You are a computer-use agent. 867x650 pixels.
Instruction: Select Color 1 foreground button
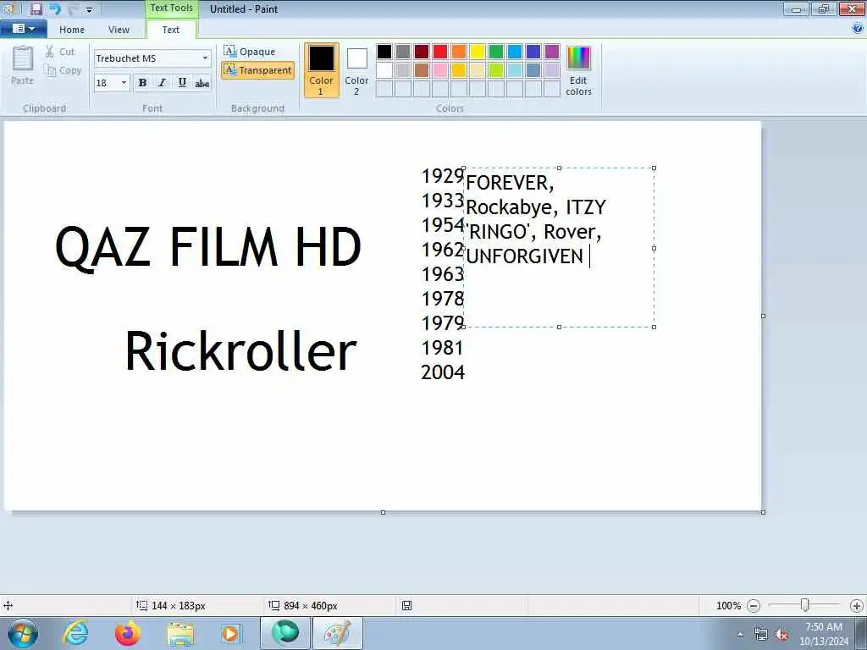point(321,70)
